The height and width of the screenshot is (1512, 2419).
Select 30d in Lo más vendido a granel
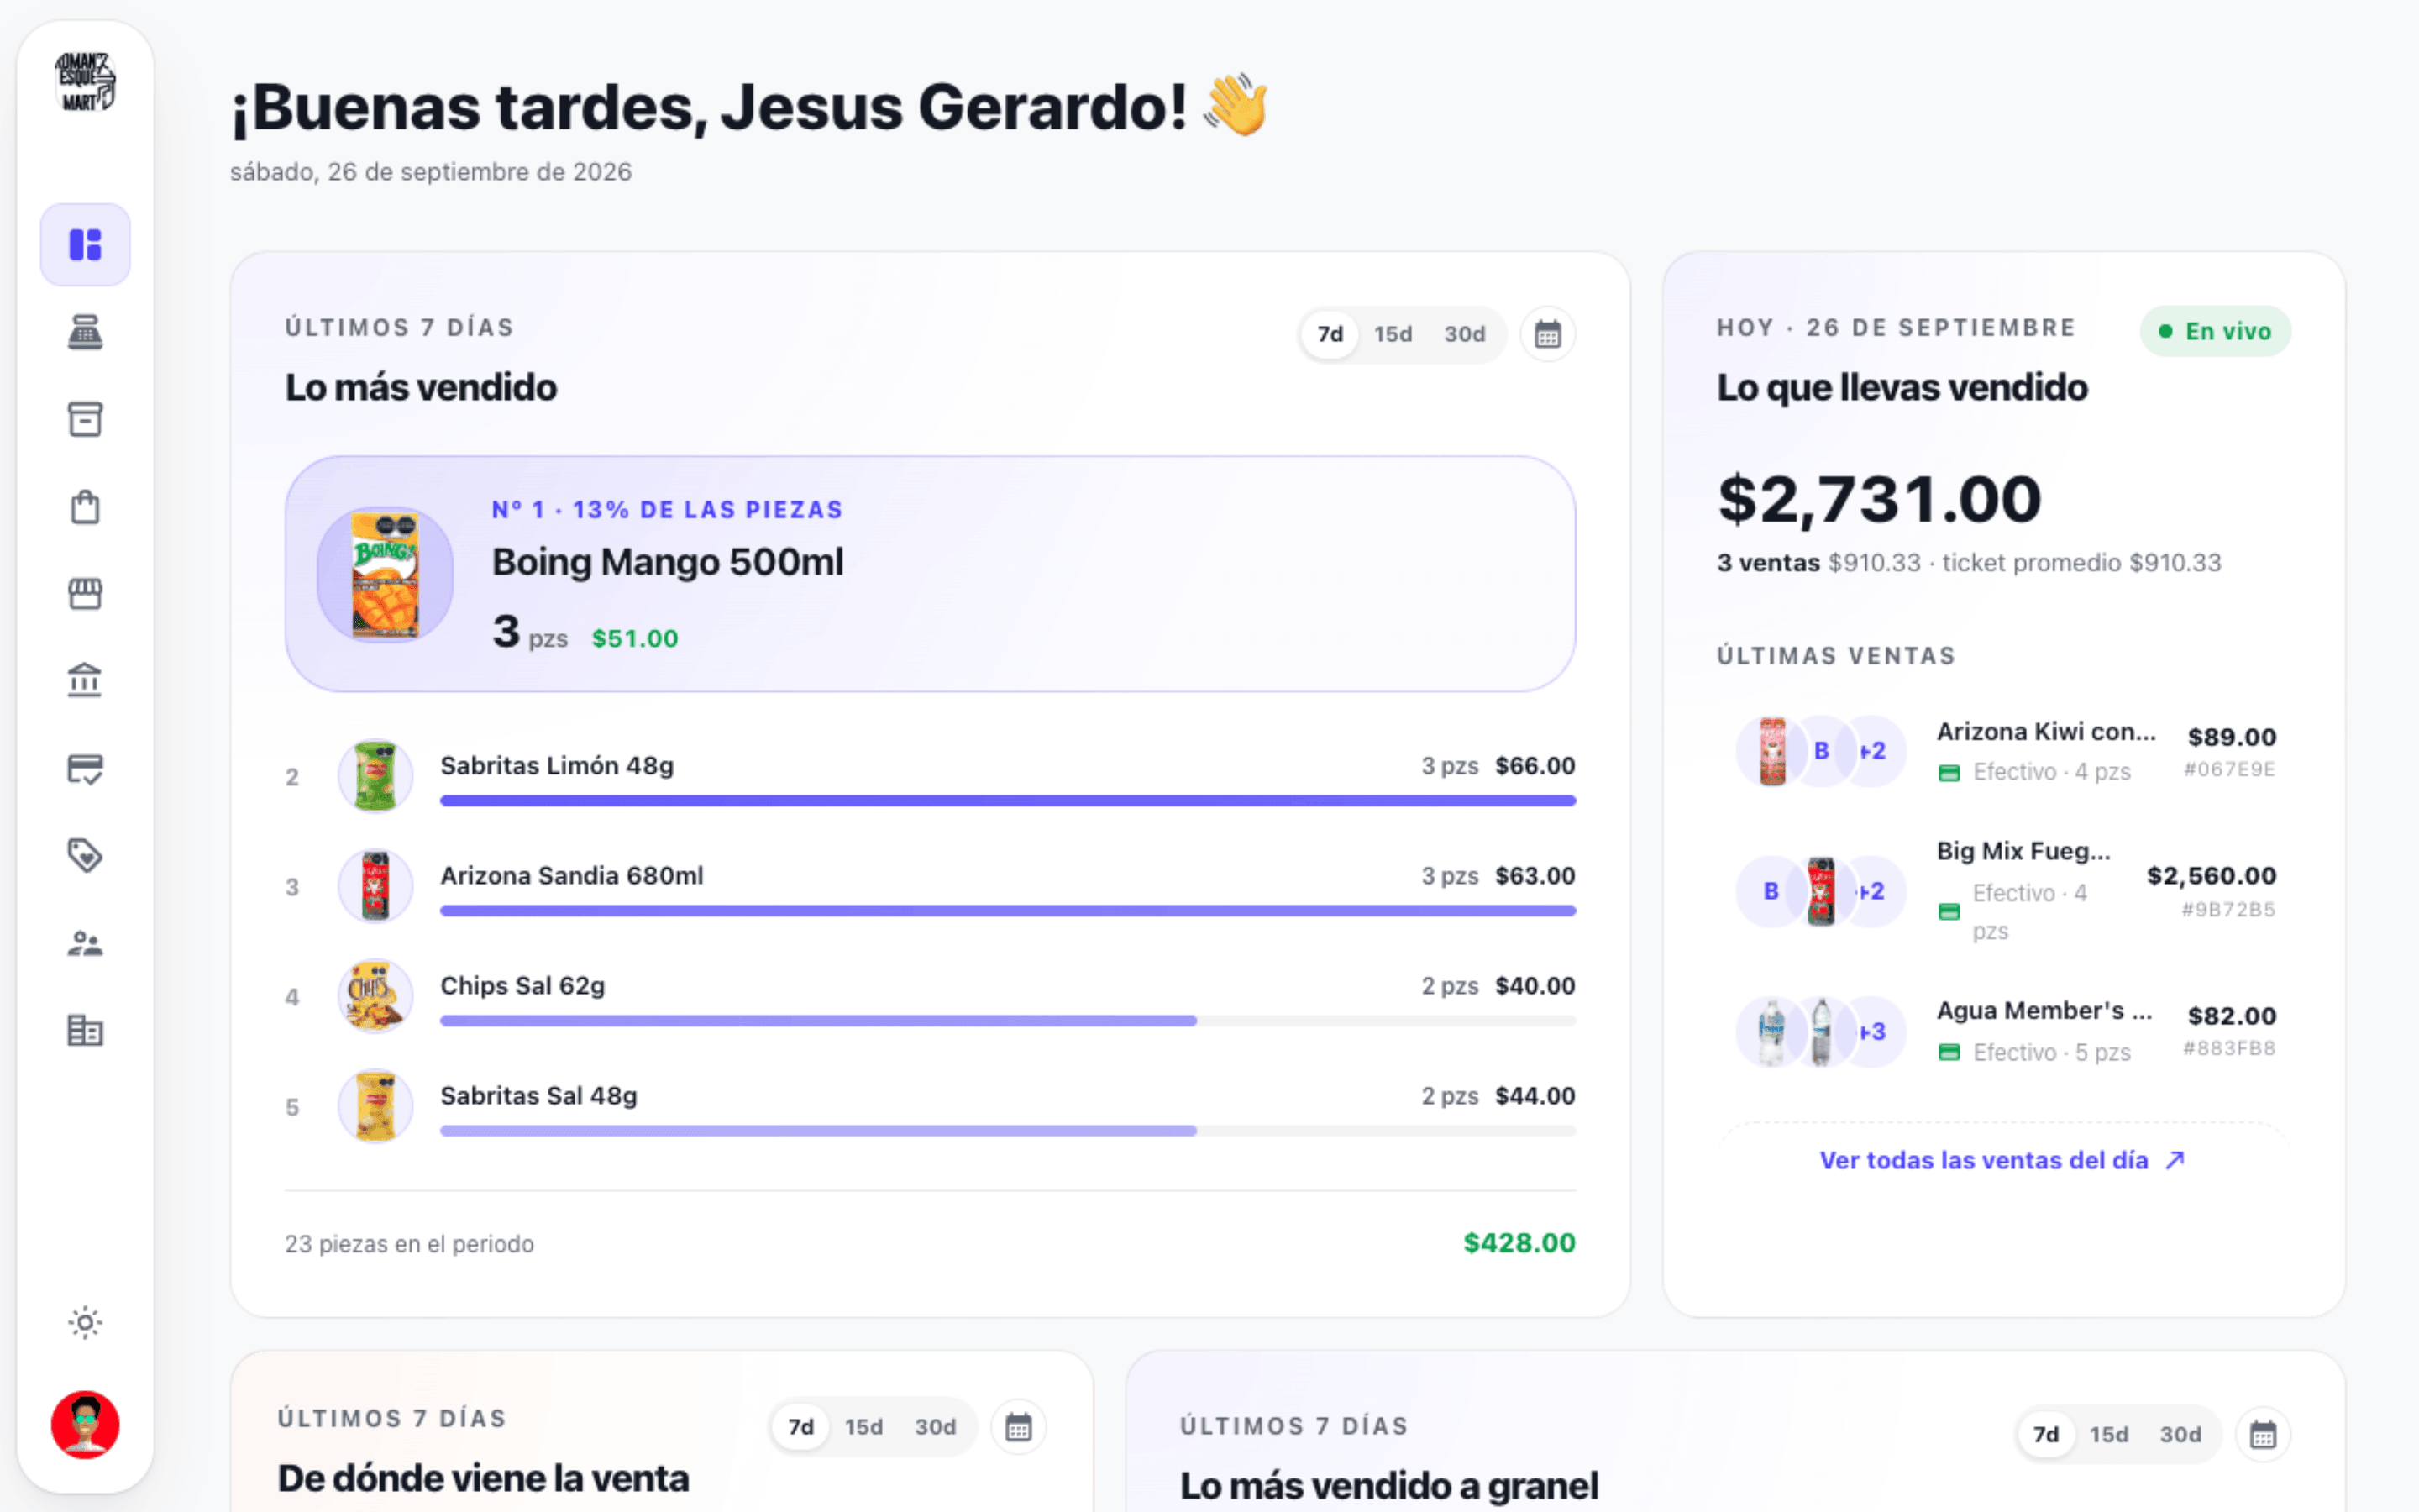(x=2180, y=1435)
